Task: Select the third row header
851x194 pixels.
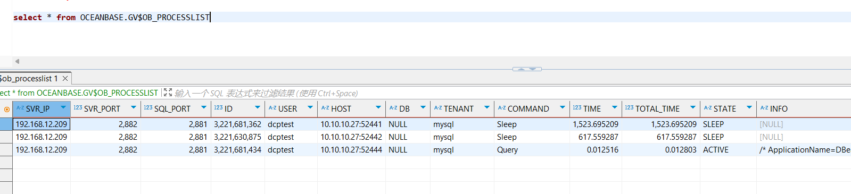Action: coord(6,149)
